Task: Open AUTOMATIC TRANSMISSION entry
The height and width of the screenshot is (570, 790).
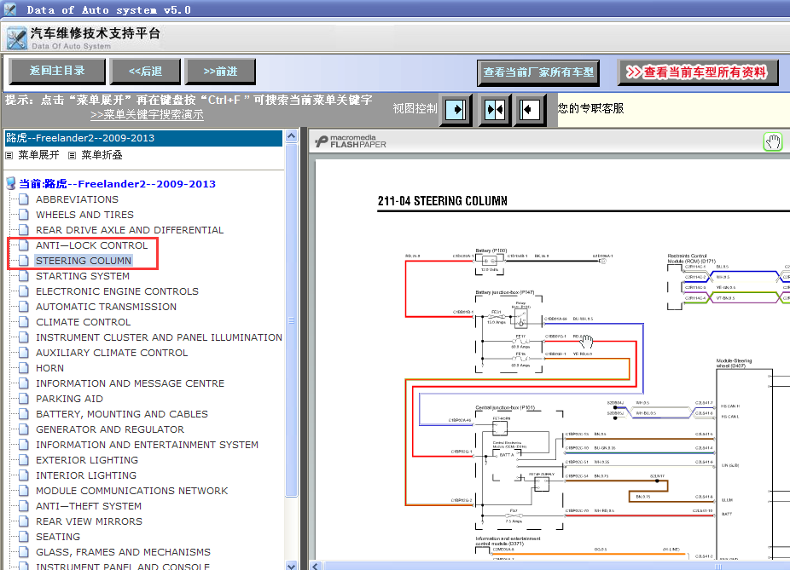Action: coord(107,307)
